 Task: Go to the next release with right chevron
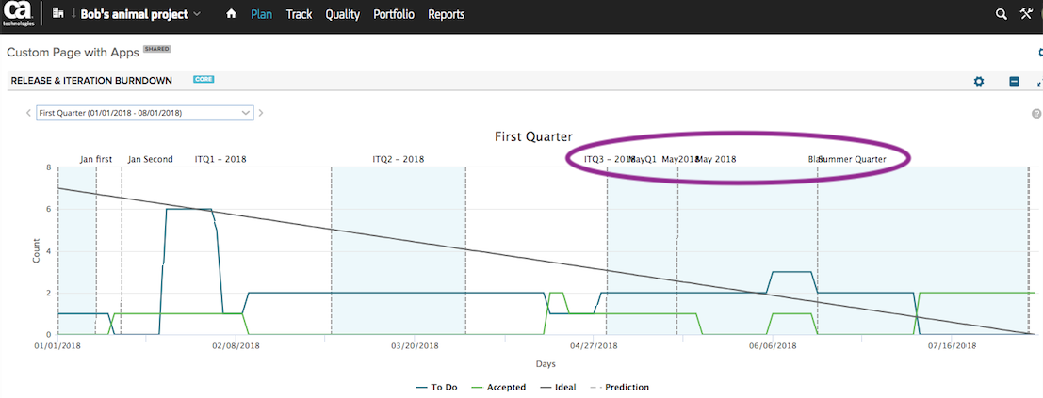click(x=261, y=113)
